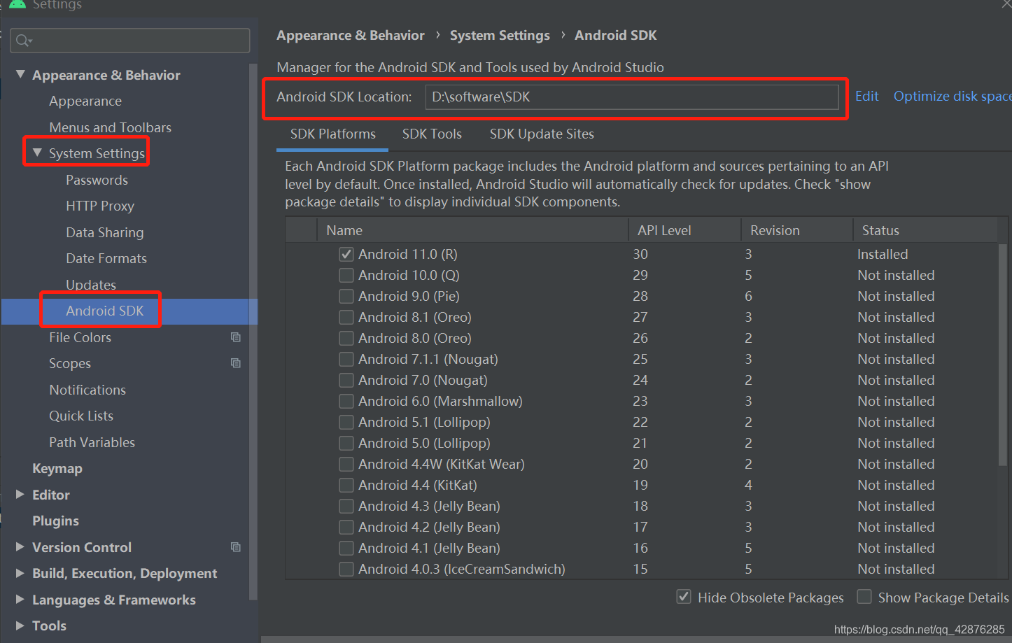Click the settings search box
Viewport: 1012px width, 643px height.
click(130, 41)
